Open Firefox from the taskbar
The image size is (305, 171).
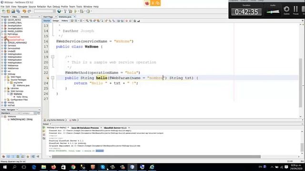(x=53, y=167)
